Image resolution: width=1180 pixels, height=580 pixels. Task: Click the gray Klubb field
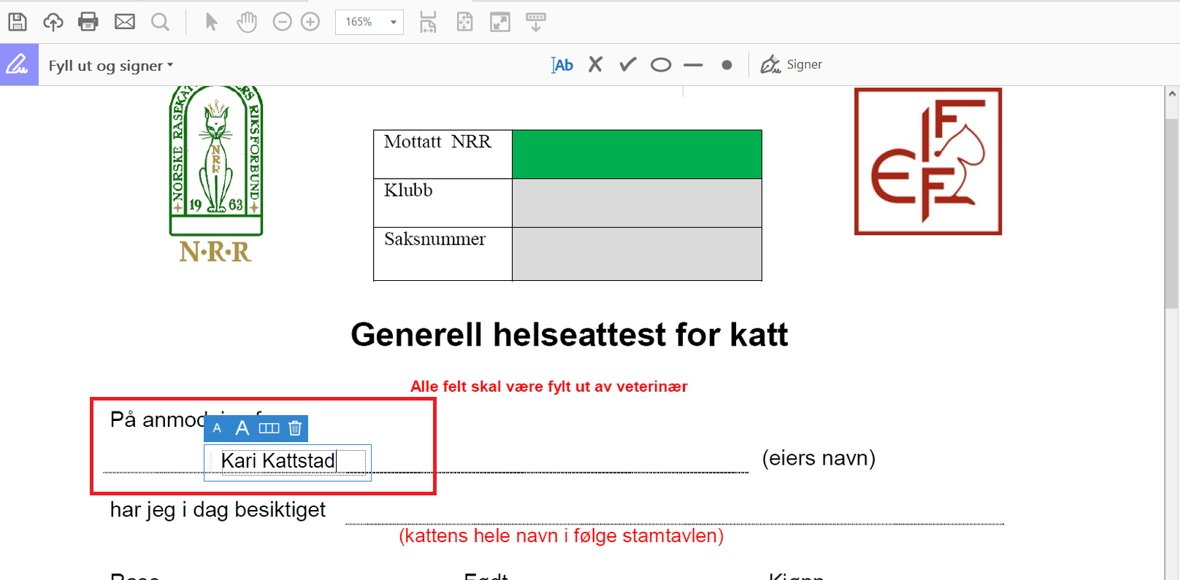[637, 203]
